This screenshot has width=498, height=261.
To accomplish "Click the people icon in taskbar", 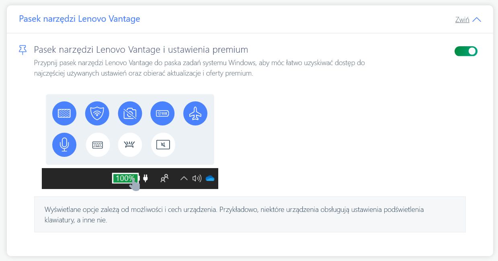I will tap(164, 178).
